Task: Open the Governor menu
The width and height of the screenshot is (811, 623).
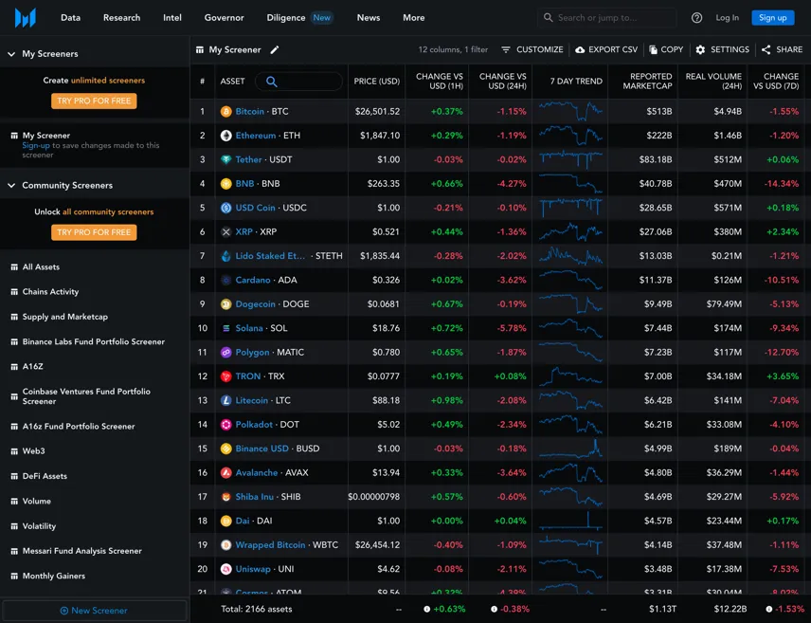Action: (x=224, y=18)
